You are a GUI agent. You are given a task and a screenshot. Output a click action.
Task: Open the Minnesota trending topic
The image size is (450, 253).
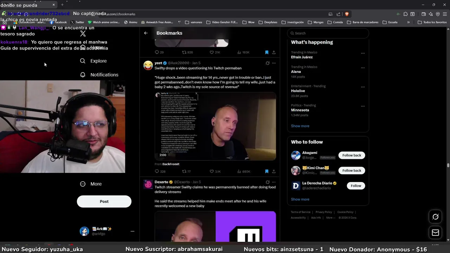300,110
